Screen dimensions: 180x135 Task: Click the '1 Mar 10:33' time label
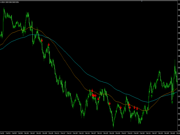39,133
